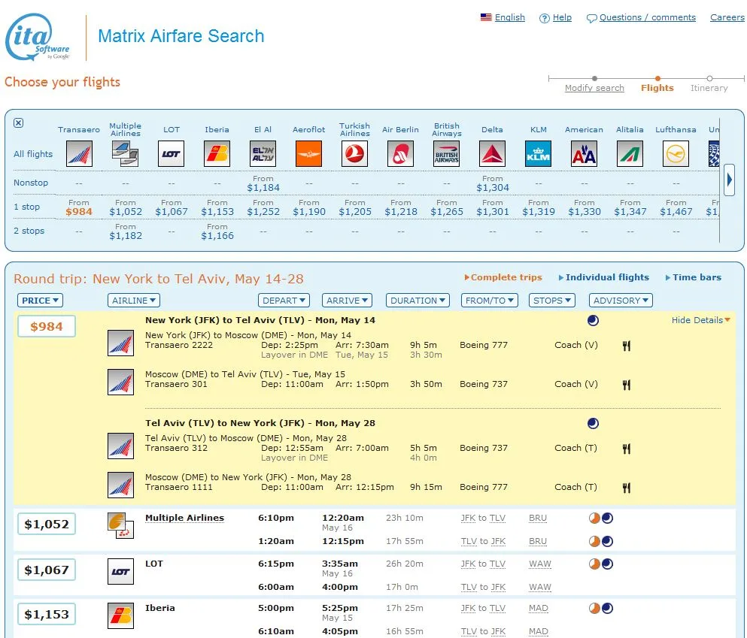This screenshot has height=638, width=747.
Task: Click Transaero 1-stop fare $984 in matrix
Action: coord(78,212)
